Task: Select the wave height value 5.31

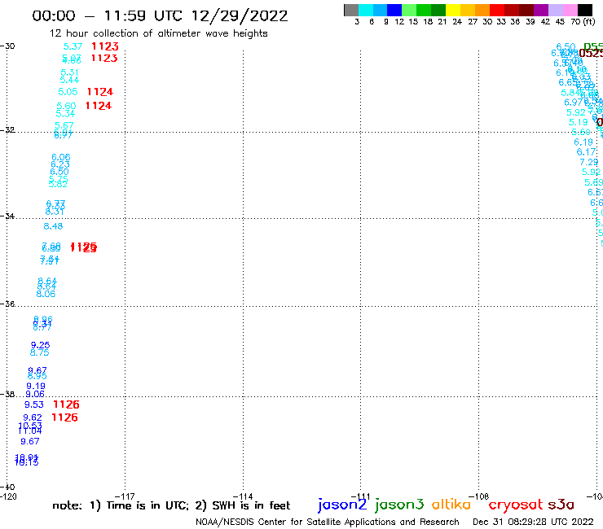Action: pos(69,72)
